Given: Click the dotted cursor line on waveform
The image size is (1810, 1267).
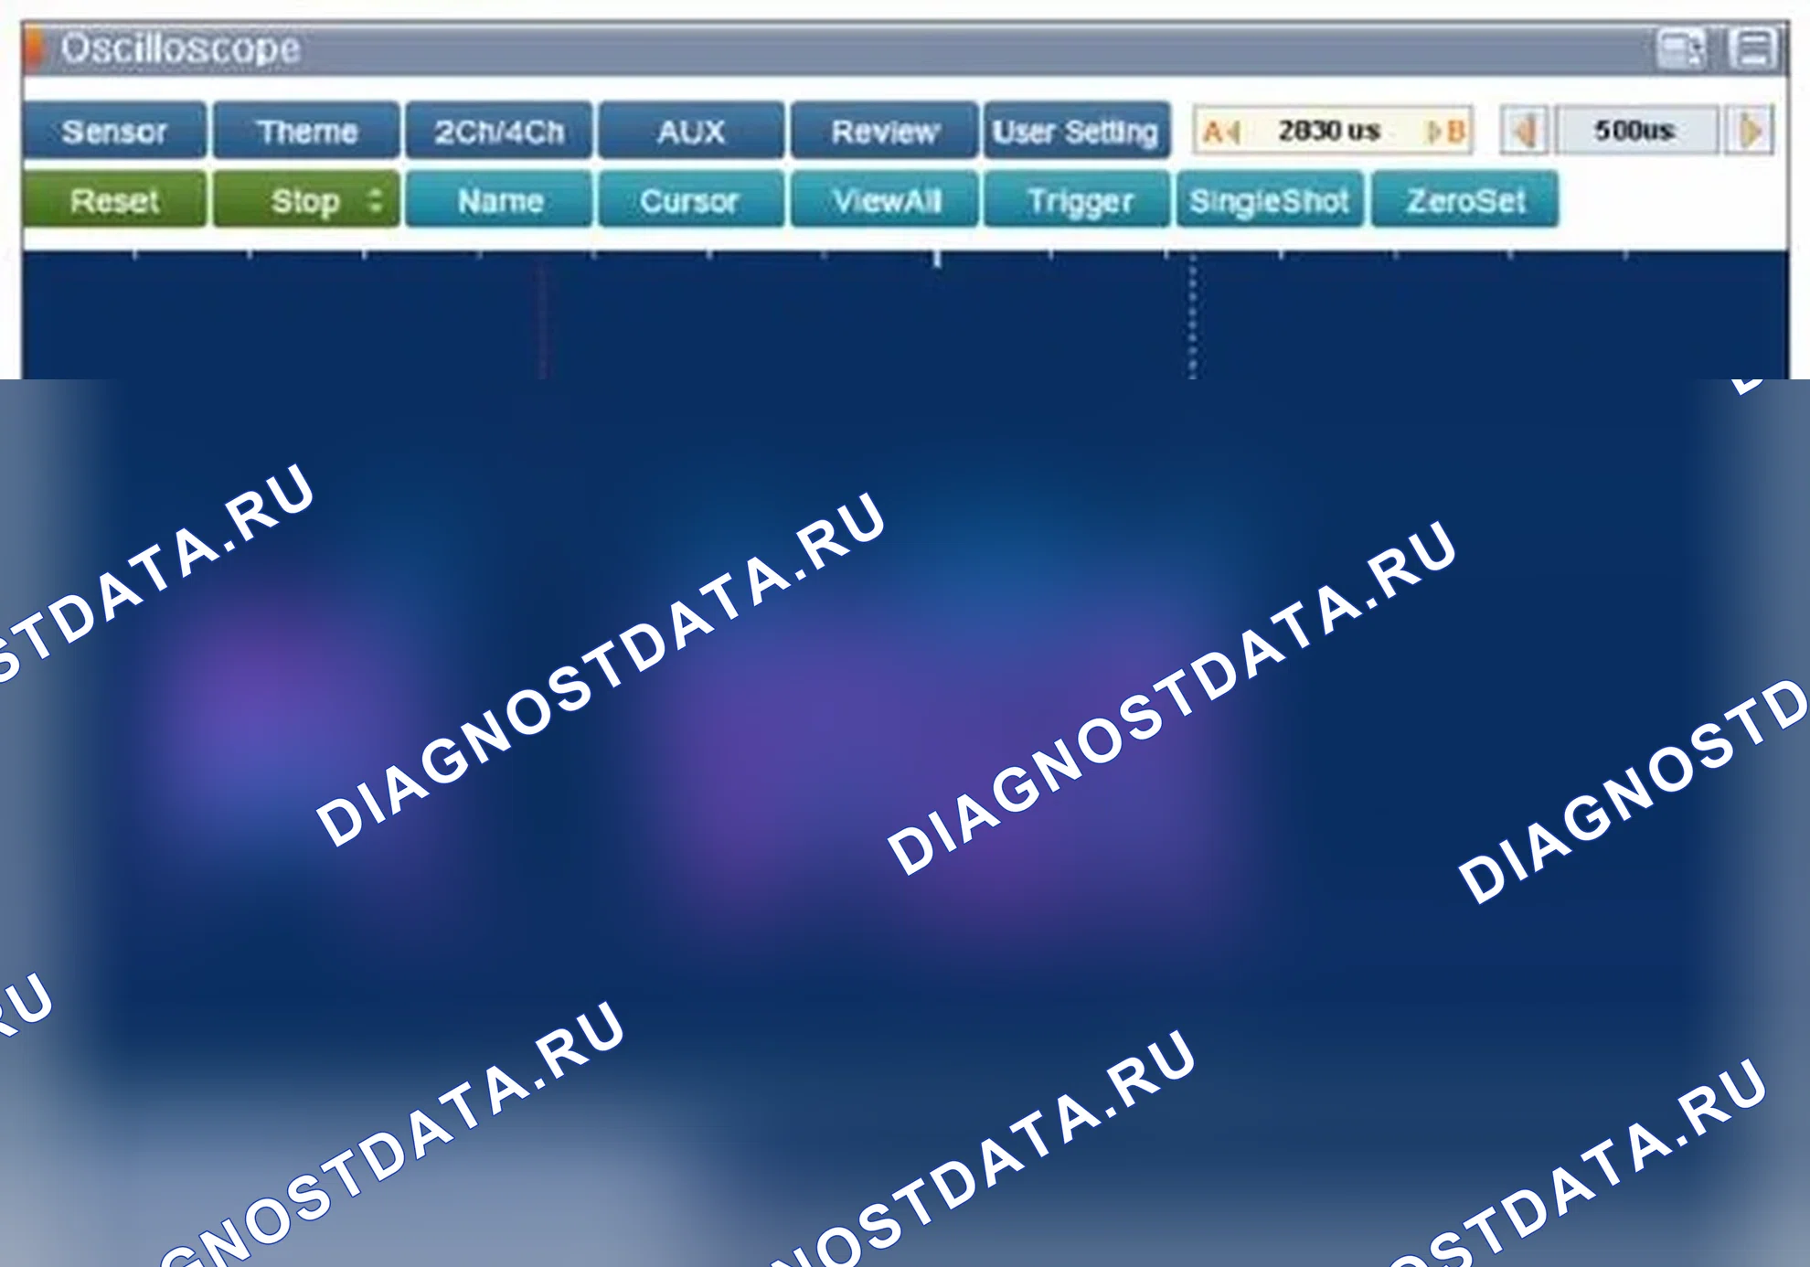Looking at the screenshot, I should [x=1192, y=316].
